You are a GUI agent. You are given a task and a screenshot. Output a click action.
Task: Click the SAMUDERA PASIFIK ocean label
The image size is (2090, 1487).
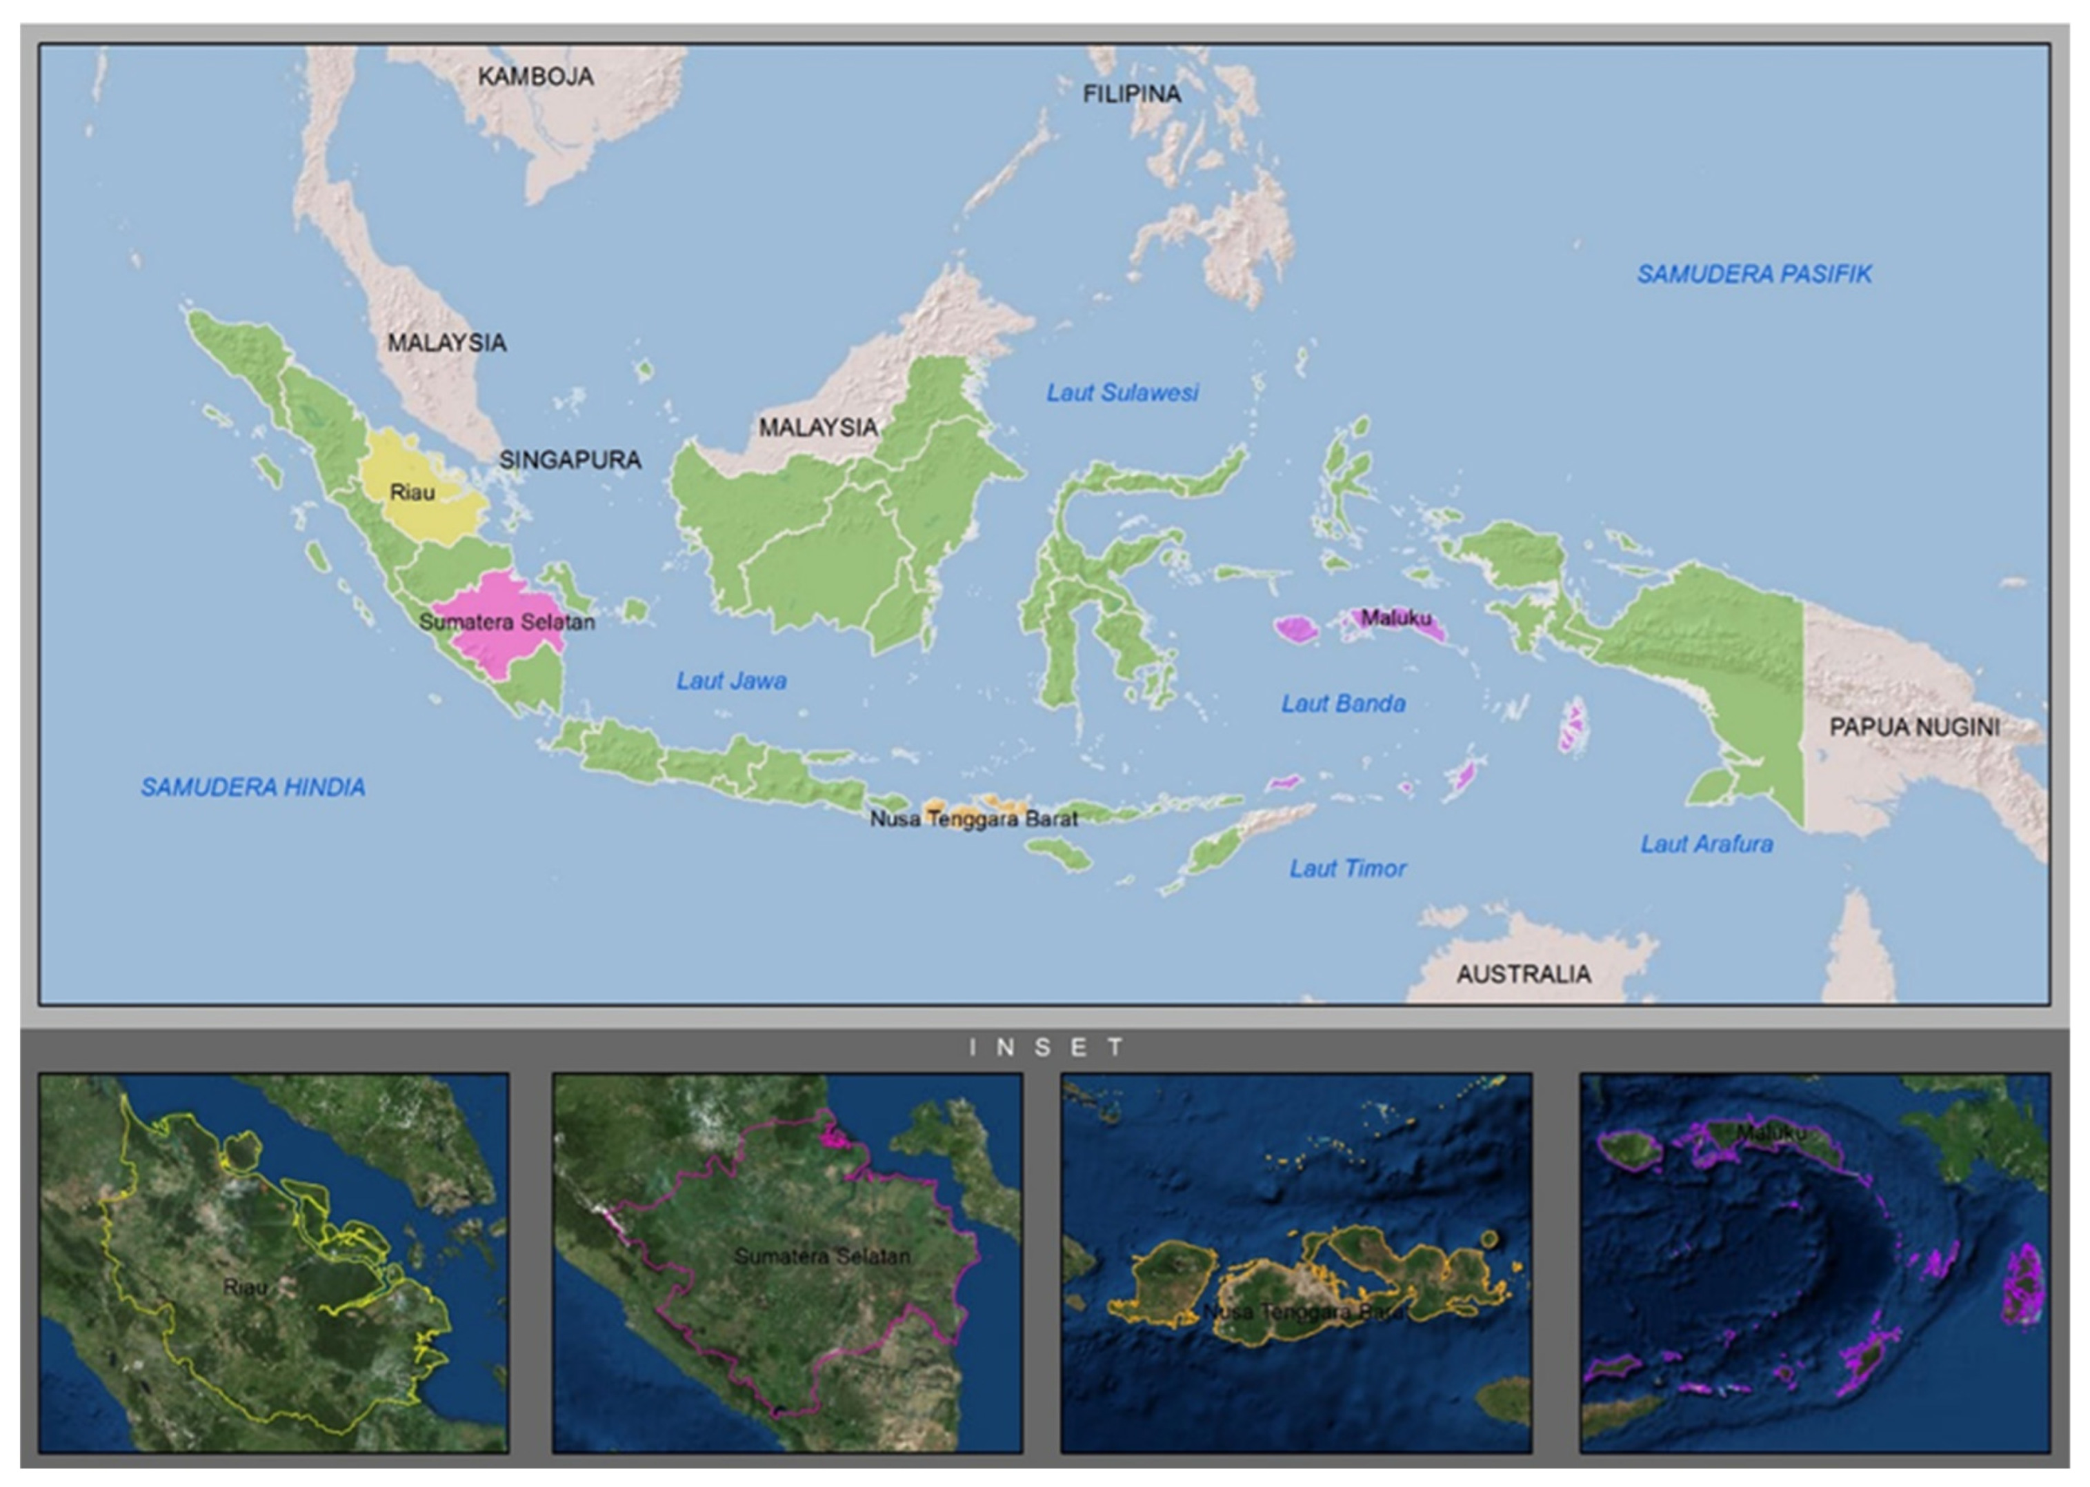(1754, 274)
